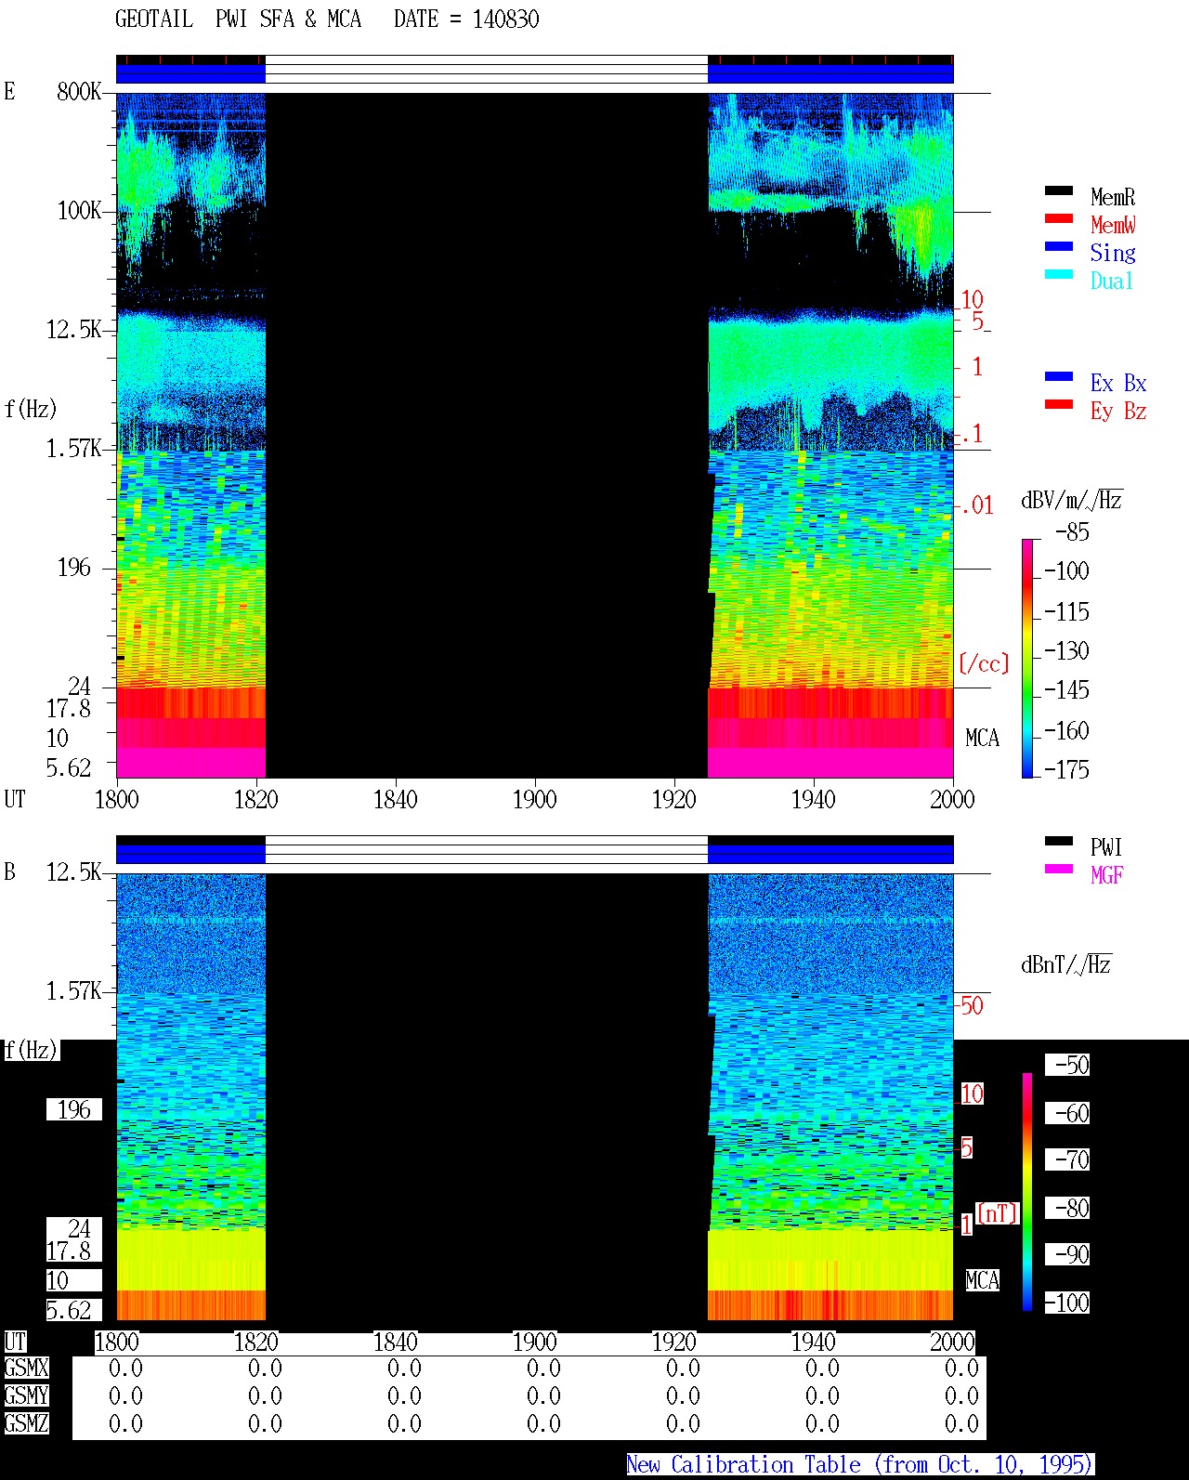Screen dimensions: 1189x1480
Task: Select the 'GEOTAIL PWI SFA & MCA' title
Action: point(238,20)
